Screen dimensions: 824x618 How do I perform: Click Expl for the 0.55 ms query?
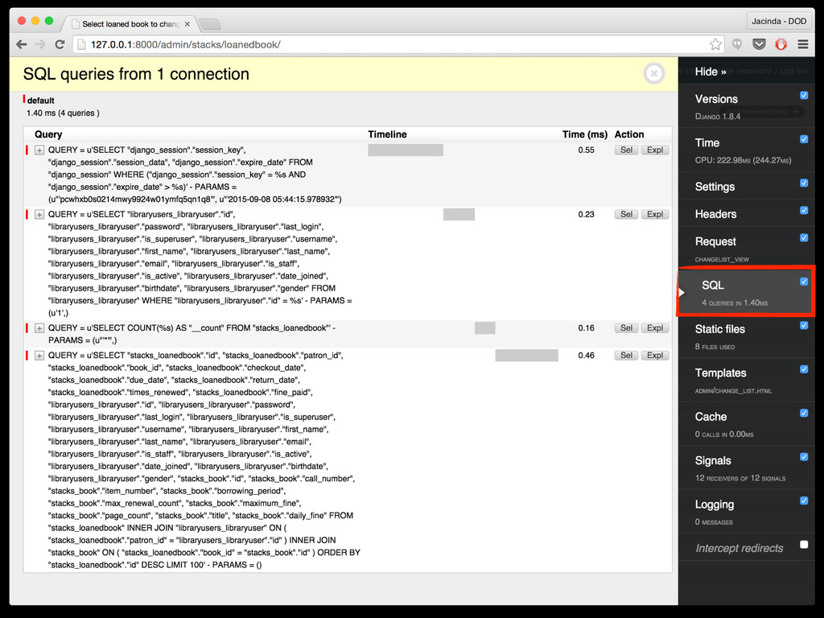tap(655, 150)
